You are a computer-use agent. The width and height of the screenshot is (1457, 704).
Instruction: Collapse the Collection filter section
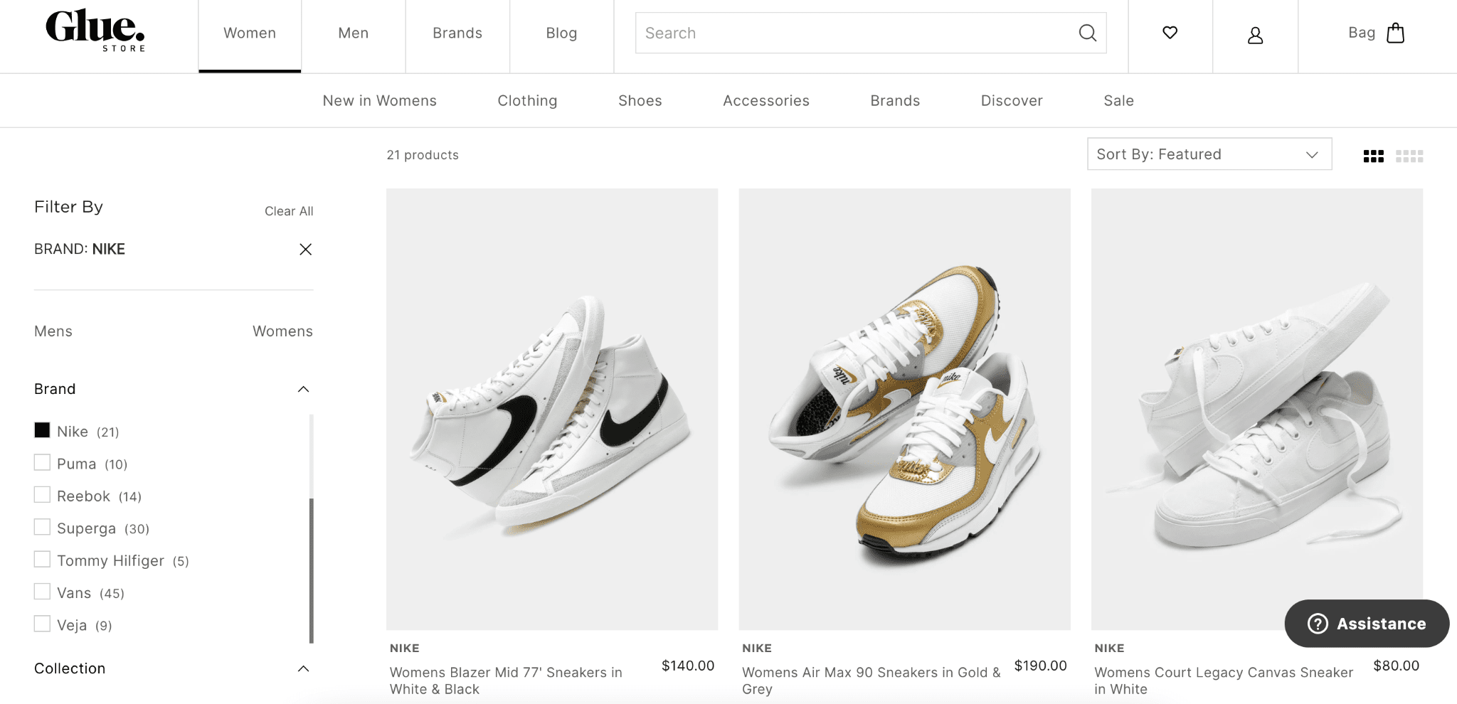[x=303, y=668]
